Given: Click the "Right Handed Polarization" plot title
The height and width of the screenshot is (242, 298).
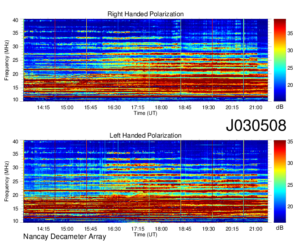Looking at the screenshot, I should click(145, 14).
